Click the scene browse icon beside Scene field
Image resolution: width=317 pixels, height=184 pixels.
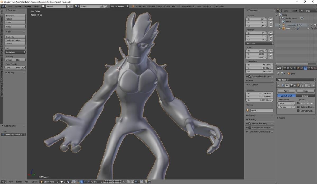(77, 6)
